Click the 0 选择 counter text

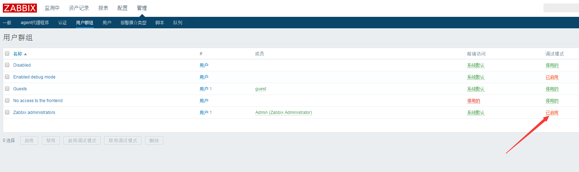(9, 140)
